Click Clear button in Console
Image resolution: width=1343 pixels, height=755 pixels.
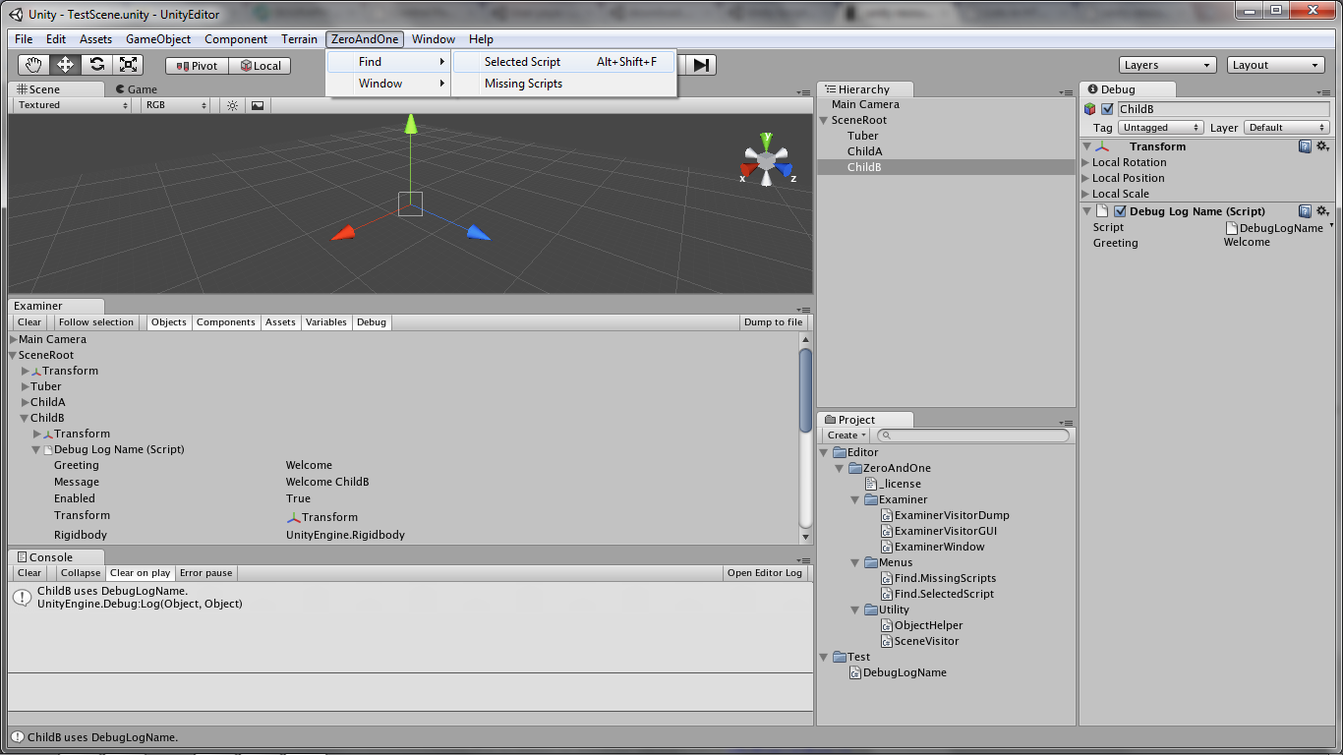[x=29, y=573]
